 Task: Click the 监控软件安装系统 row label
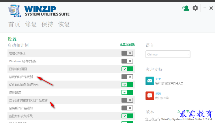point(21,116)
